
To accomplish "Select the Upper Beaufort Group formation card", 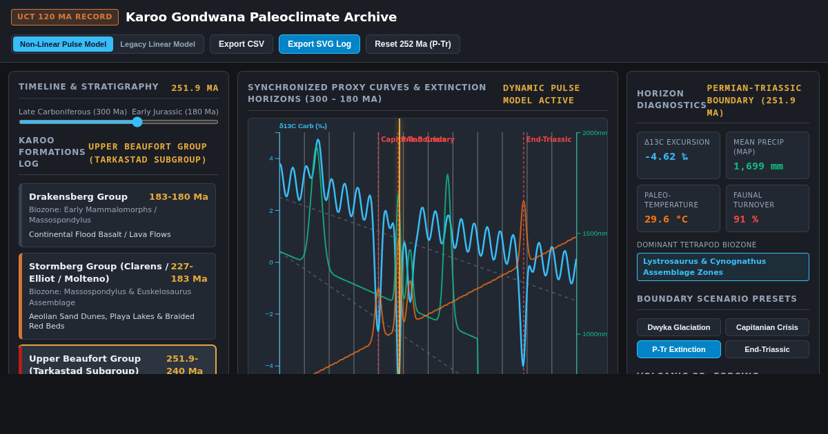I will [x=117, y=360].
